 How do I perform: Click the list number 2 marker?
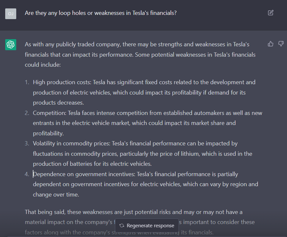point(27,113)
